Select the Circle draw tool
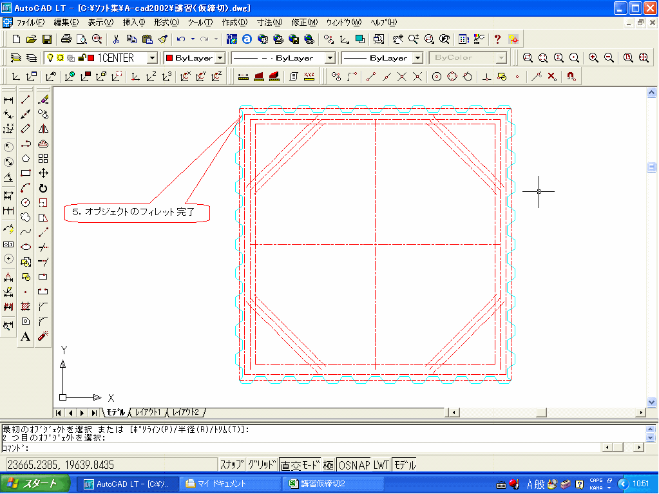The image size is (659, 494). pos(26,202)
